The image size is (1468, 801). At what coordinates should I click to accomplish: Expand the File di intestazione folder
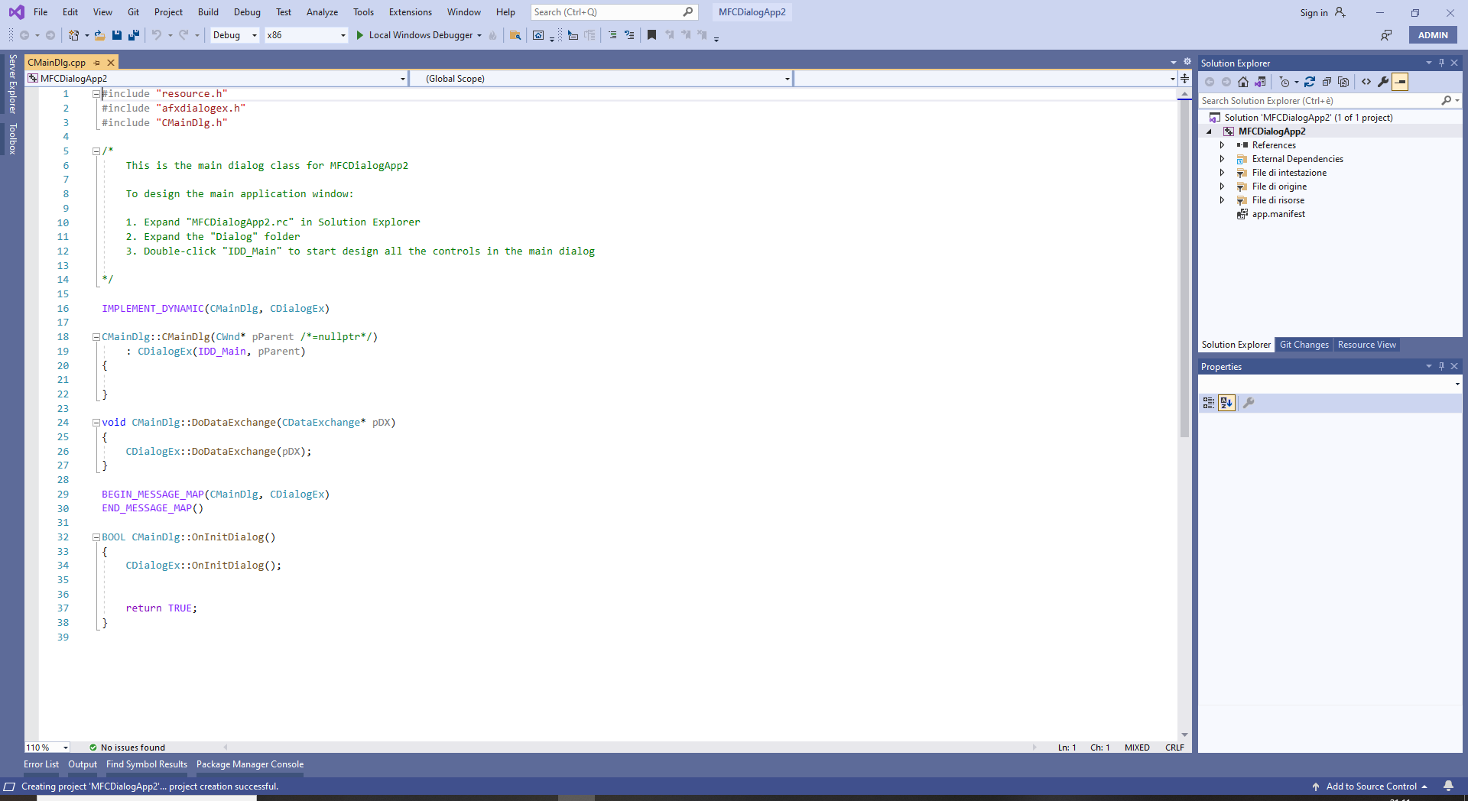[1222, 173]
